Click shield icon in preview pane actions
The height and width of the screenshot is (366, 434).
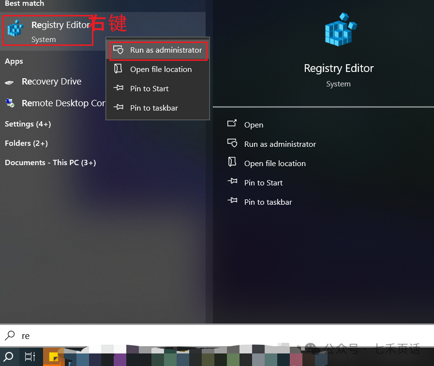coord(232,143)
